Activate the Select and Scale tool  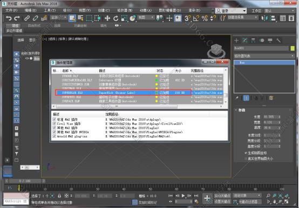pyautogui.click(x=124, y=18)
